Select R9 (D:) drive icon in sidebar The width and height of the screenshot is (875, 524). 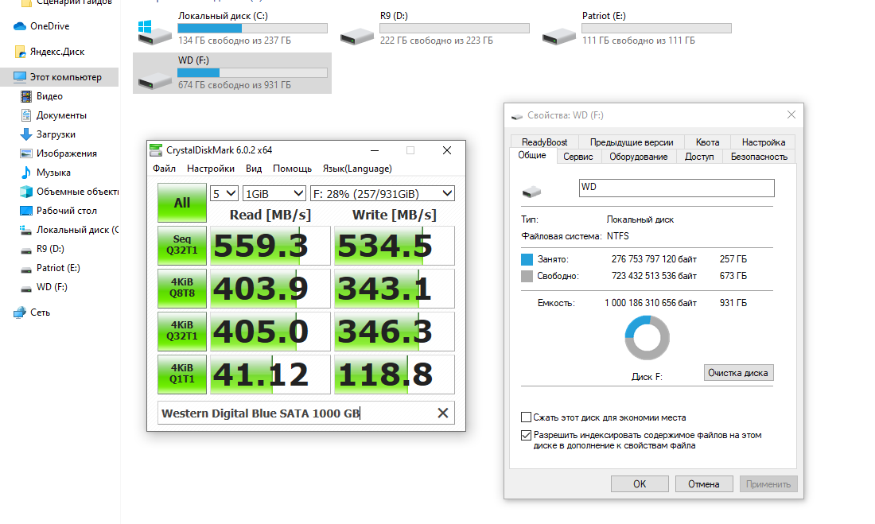pos(25,250)
